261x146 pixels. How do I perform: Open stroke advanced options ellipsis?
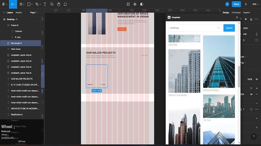[x=257, y=109]
